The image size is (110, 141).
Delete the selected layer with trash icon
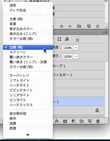pyautogui.click(x=98, y=121)
